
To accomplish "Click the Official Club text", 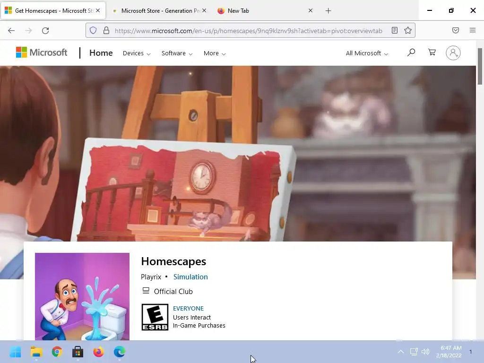I will pos(173,291).
